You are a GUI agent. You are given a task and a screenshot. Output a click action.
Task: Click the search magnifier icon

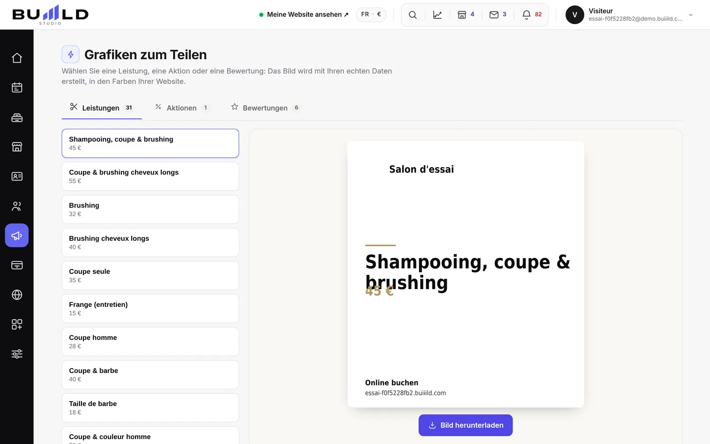(413, 15)
